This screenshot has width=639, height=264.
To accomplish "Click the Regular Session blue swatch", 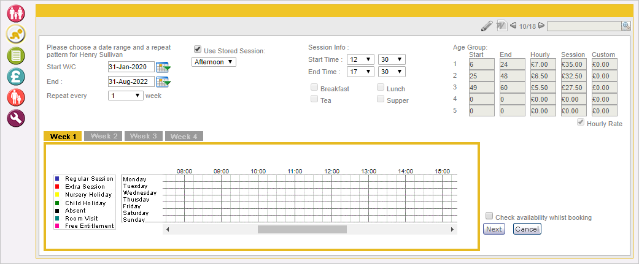I will click(x=57, y=179).
